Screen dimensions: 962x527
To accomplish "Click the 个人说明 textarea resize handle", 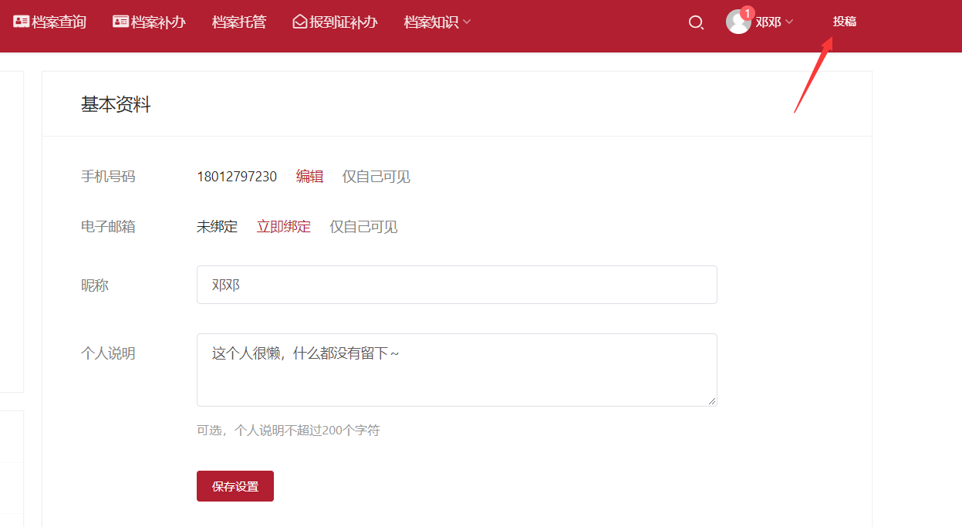I will pyautogui.click(x=712, y=400).
